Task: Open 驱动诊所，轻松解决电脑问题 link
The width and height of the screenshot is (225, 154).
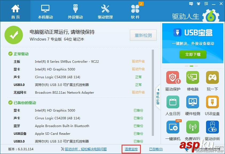Action: click(86, 149)
